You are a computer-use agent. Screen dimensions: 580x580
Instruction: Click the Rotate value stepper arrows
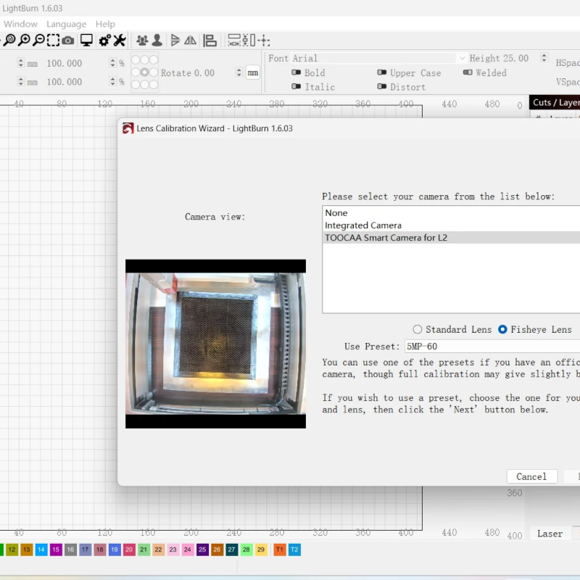tap(239, 72)
